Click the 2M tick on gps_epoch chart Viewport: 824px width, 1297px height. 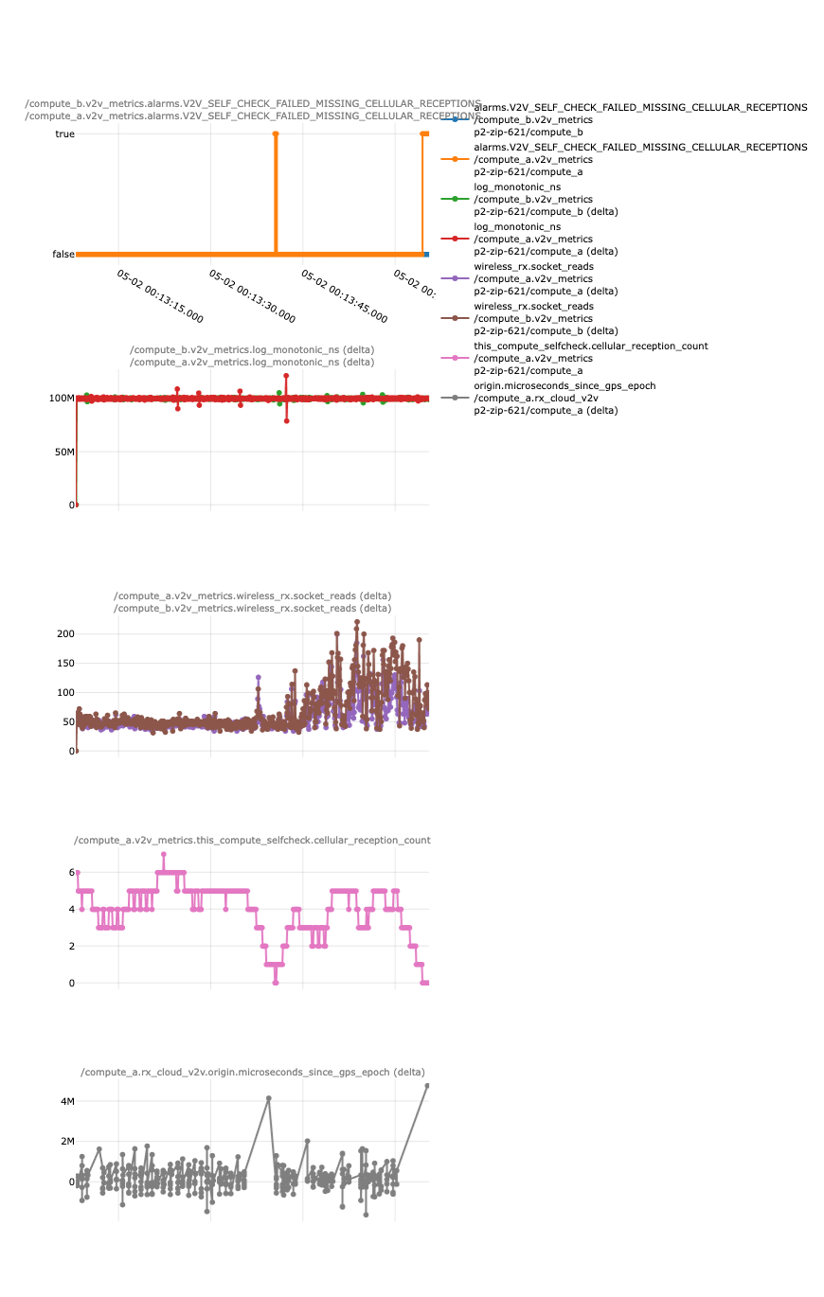click(x=67, y=1141)
